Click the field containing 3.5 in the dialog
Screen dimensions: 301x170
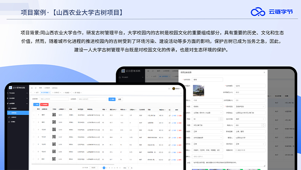point(250,100)
